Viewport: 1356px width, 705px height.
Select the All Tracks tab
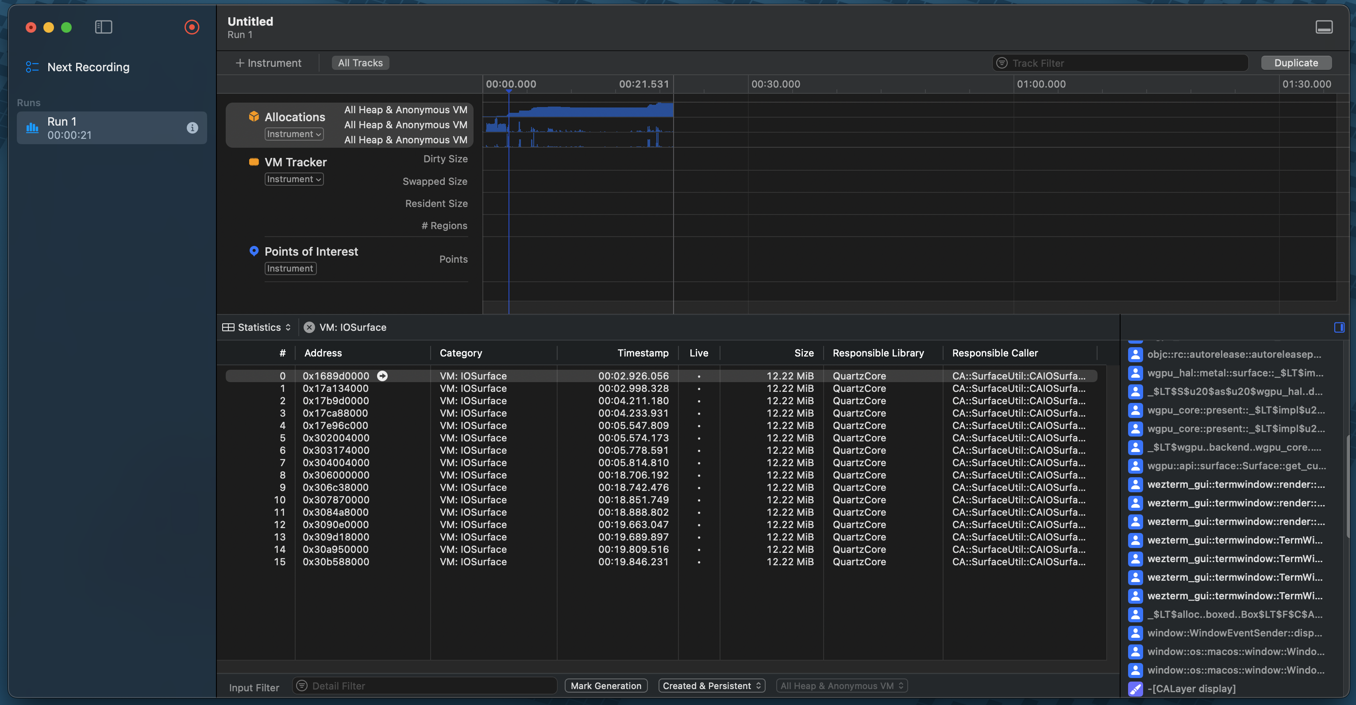click(x=360, y=63)
